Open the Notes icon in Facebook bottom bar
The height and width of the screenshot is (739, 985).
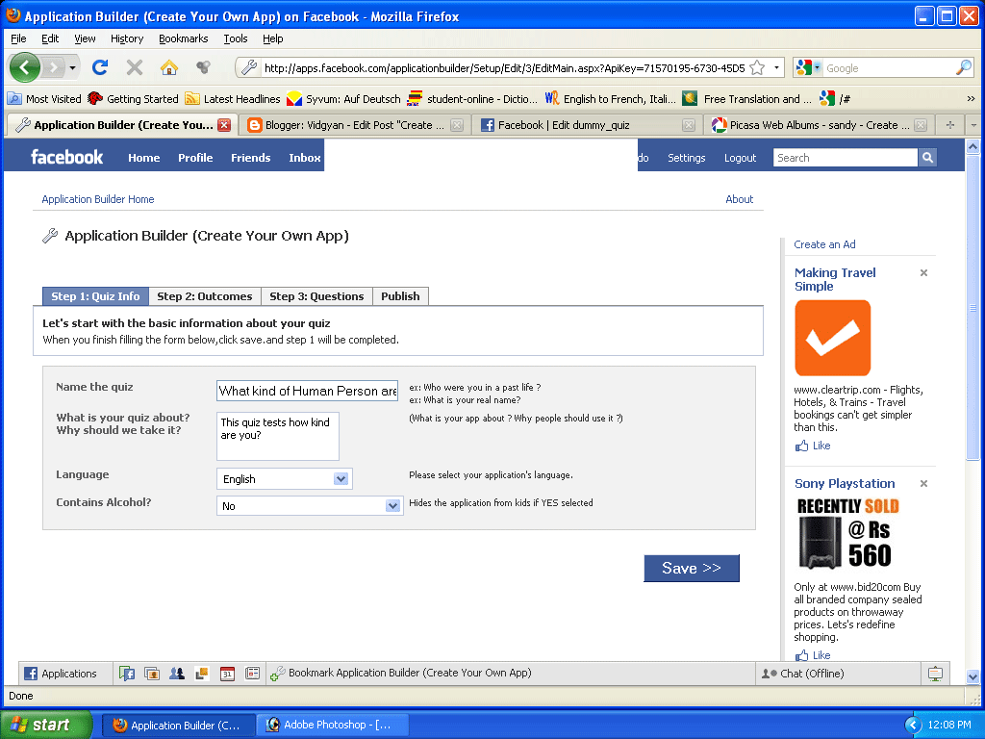[252, 674]
